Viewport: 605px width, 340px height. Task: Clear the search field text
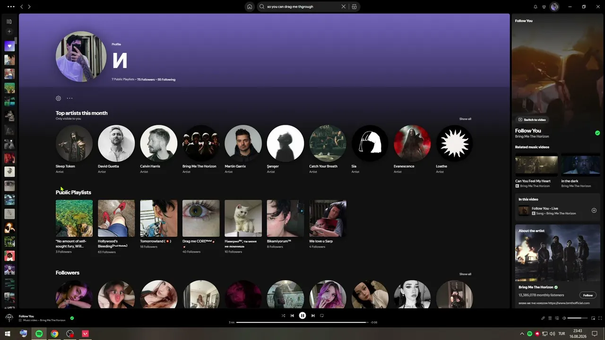(344, 7)
